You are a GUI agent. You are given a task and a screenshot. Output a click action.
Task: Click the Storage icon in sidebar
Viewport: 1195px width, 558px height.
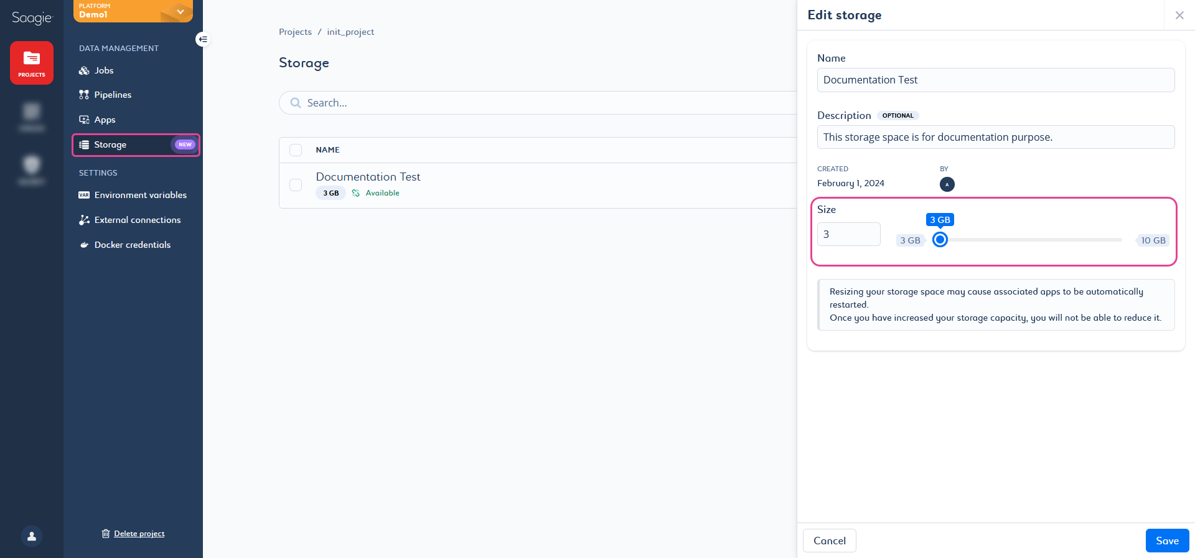click(84, 144)
